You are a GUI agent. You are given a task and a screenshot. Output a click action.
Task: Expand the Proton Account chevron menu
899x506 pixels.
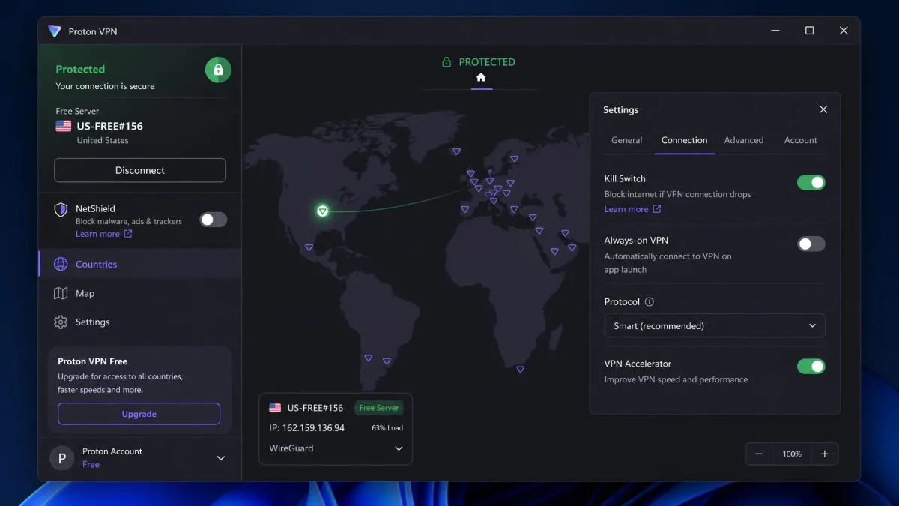click(x=221, y=458)
